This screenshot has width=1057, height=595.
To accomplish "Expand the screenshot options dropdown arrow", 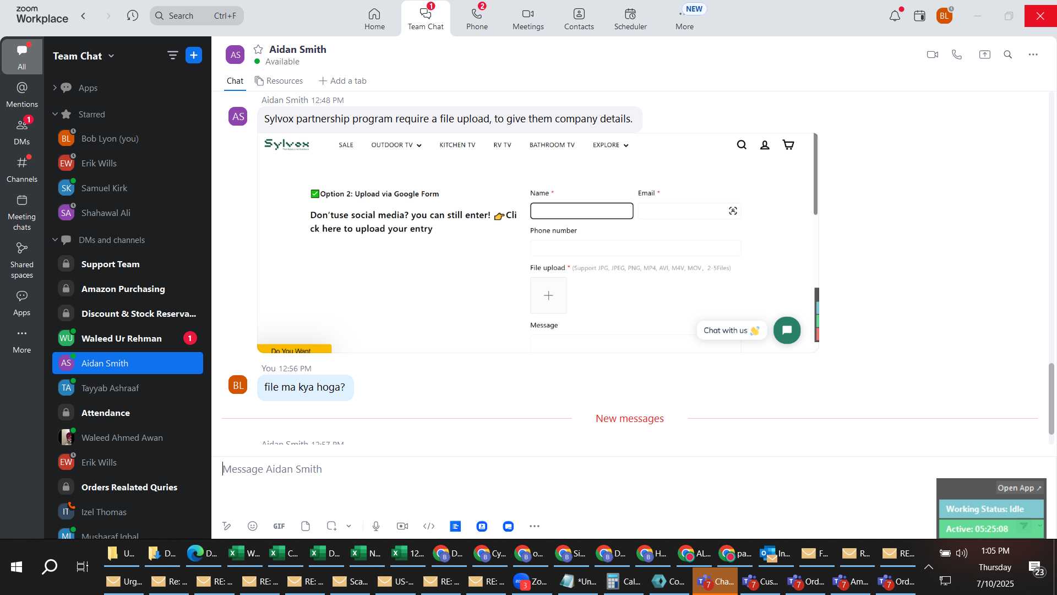I will [349, 526].
